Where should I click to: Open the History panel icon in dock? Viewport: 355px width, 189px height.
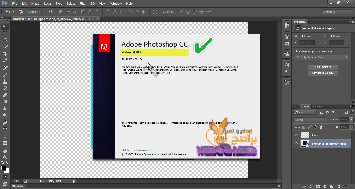point(287,25)
